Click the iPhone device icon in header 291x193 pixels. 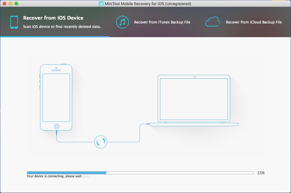pos(14,22)
